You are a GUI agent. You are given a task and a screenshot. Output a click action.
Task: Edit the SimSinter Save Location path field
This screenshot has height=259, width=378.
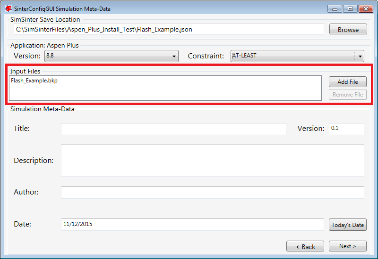169,29
